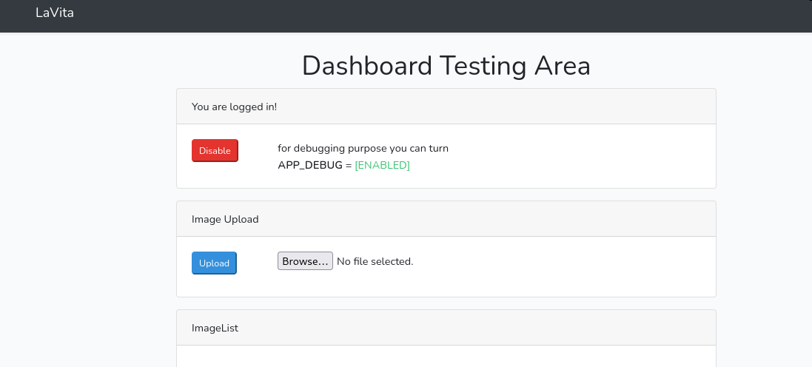The height and width of the screenshot is (367, 812).
Task: Click the equals sign after APP_DEBUG
Action: coord(349,165)
